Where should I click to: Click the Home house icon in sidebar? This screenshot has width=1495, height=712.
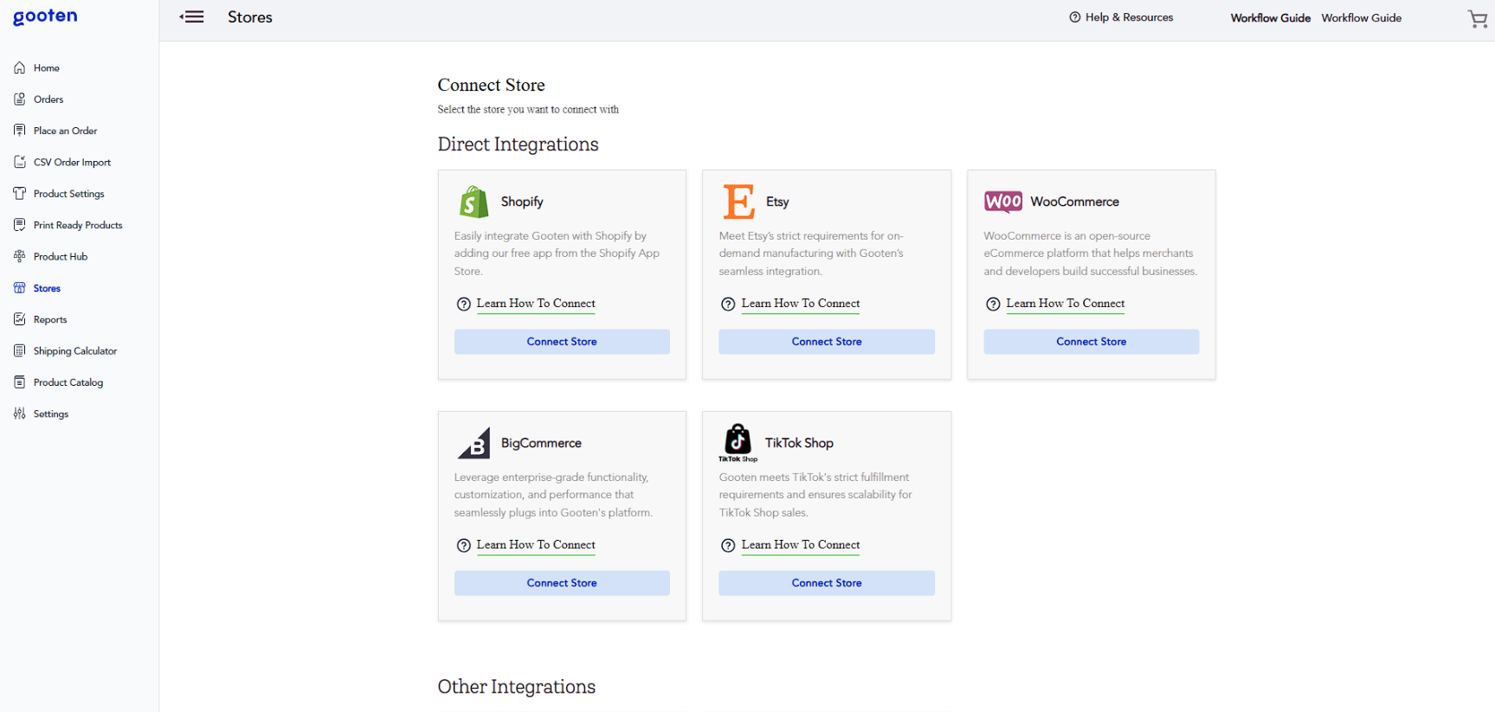(x=20, y=67)
